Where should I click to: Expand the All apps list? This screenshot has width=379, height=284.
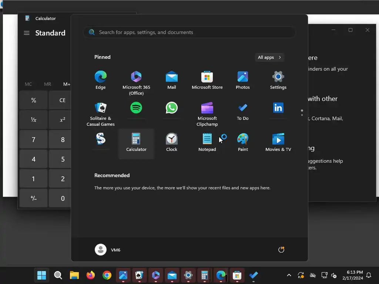(269, 57)
